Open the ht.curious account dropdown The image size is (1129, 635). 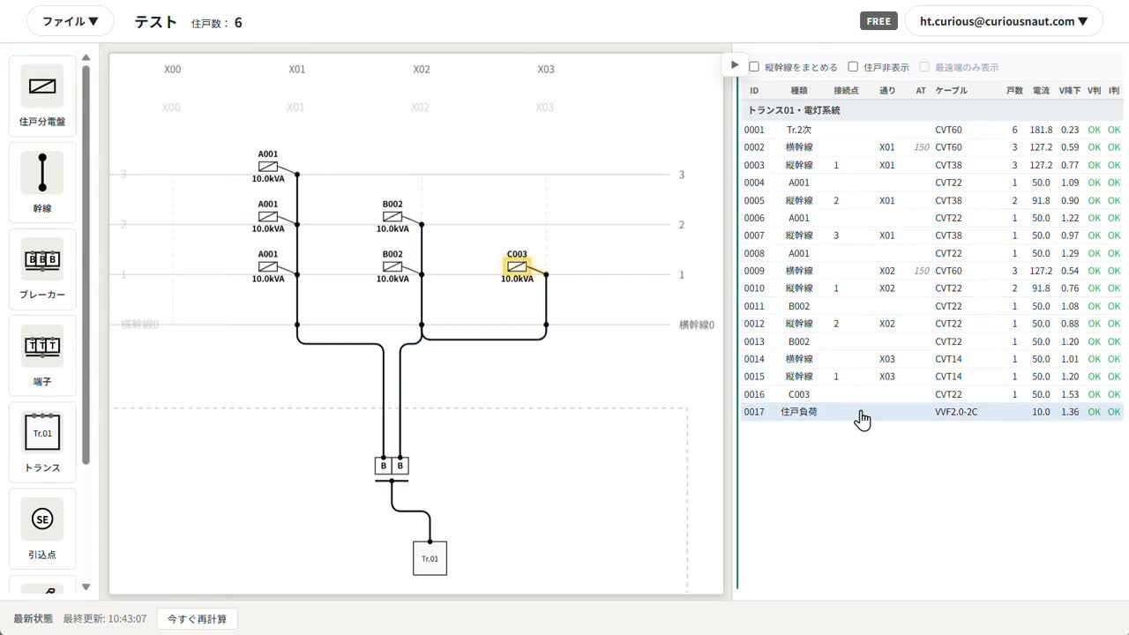[x=1004, y=21]
